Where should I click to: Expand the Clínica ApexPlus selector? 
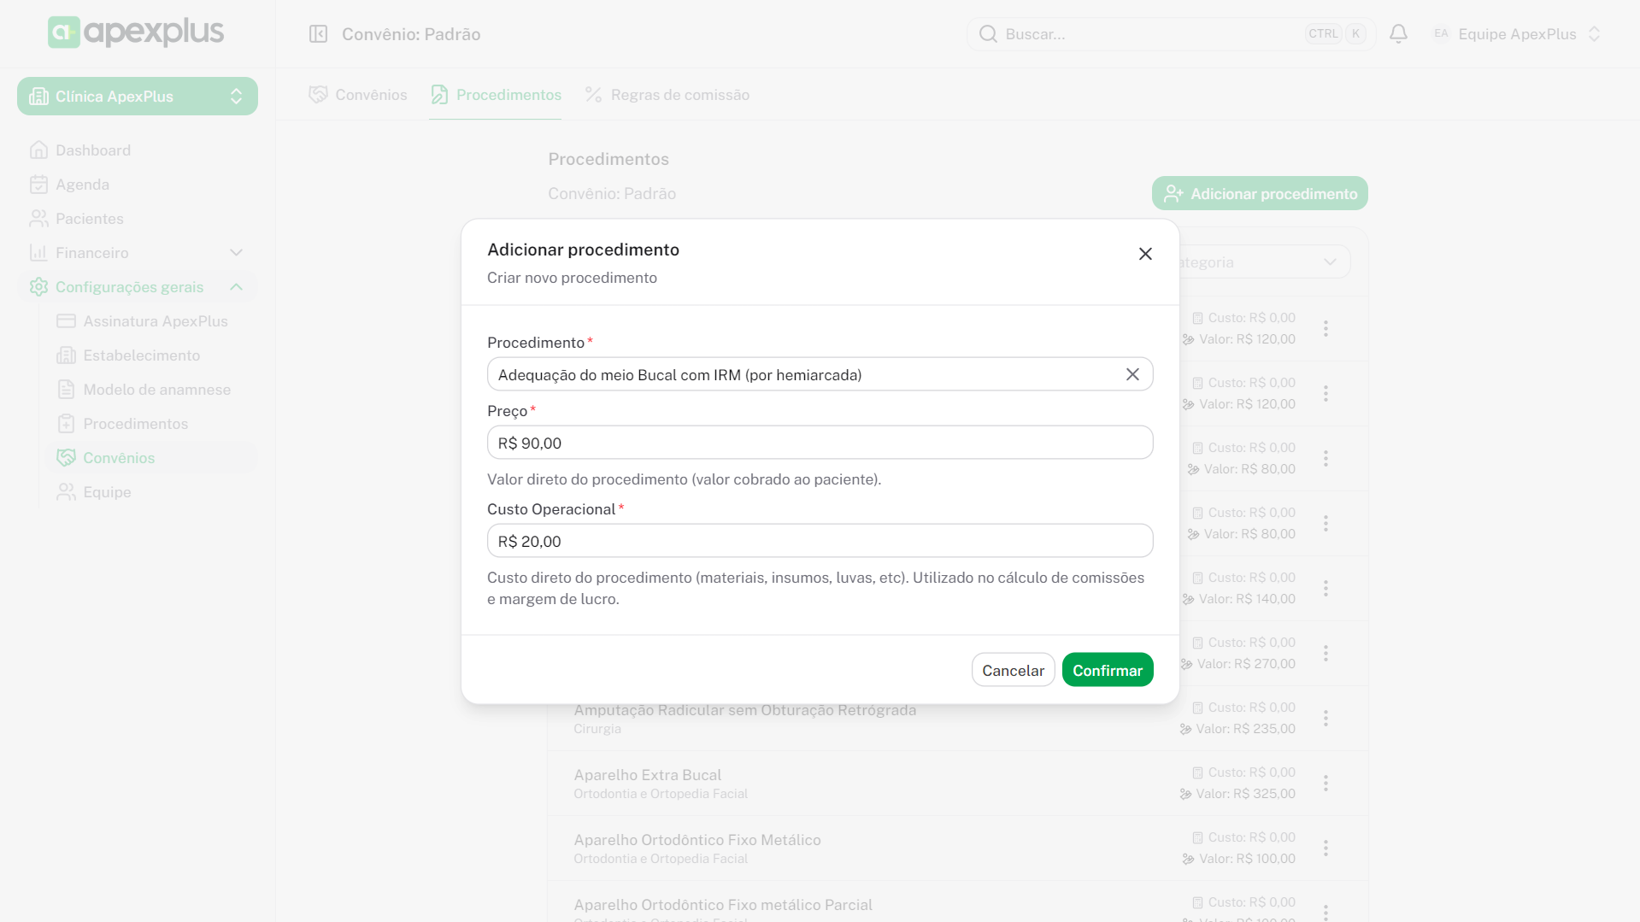(138, 97)
